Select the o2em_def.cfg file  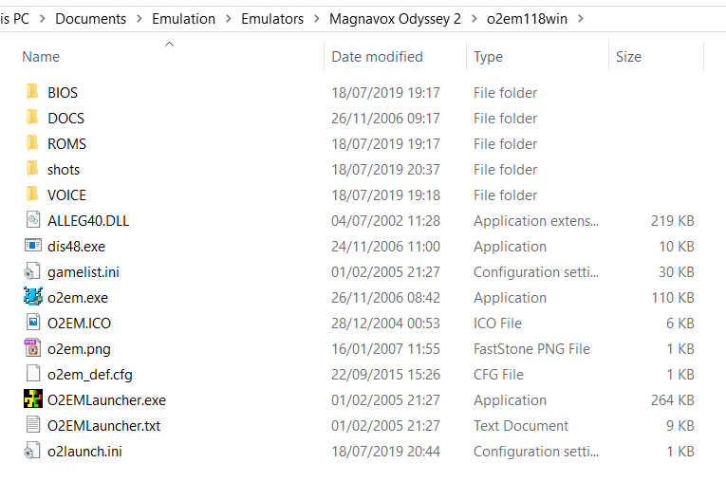coord(89,374)
